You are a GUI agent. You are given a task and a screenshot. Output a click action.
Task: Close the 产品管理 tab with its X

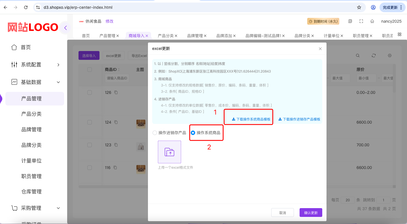118,36
